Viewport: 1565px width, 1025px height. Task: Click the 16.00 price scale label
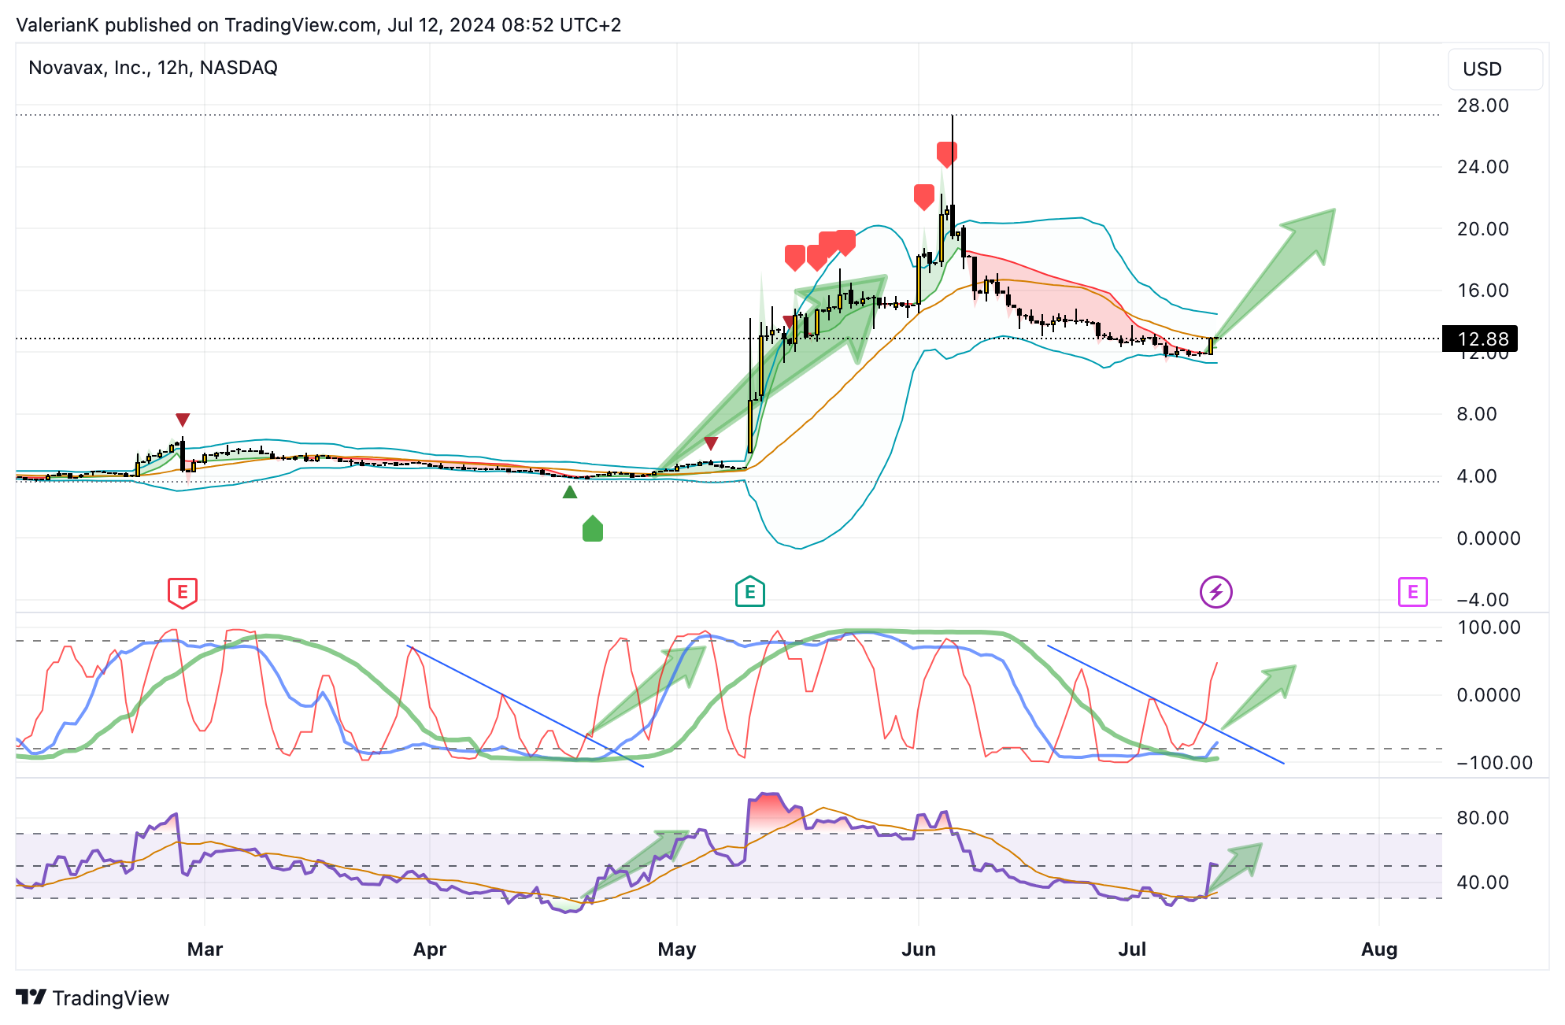click(x=1483, y=290)
